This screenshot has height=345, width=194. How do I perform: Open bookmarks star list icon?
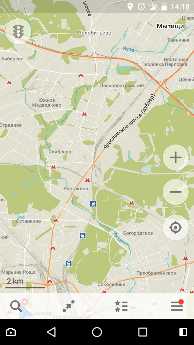pos(121,306)
